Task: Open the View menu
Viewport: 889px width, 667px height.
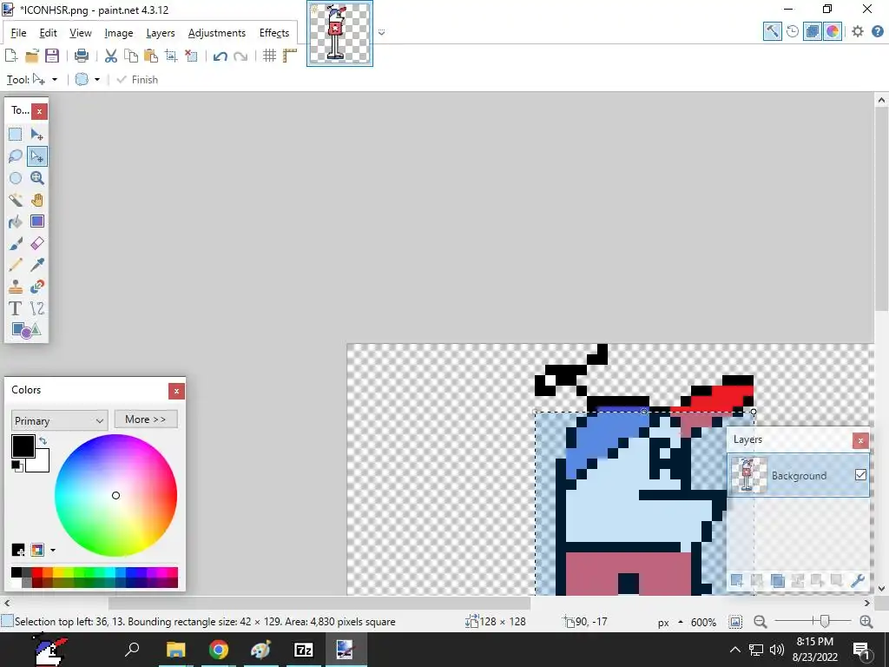Action: coord(81,33)
